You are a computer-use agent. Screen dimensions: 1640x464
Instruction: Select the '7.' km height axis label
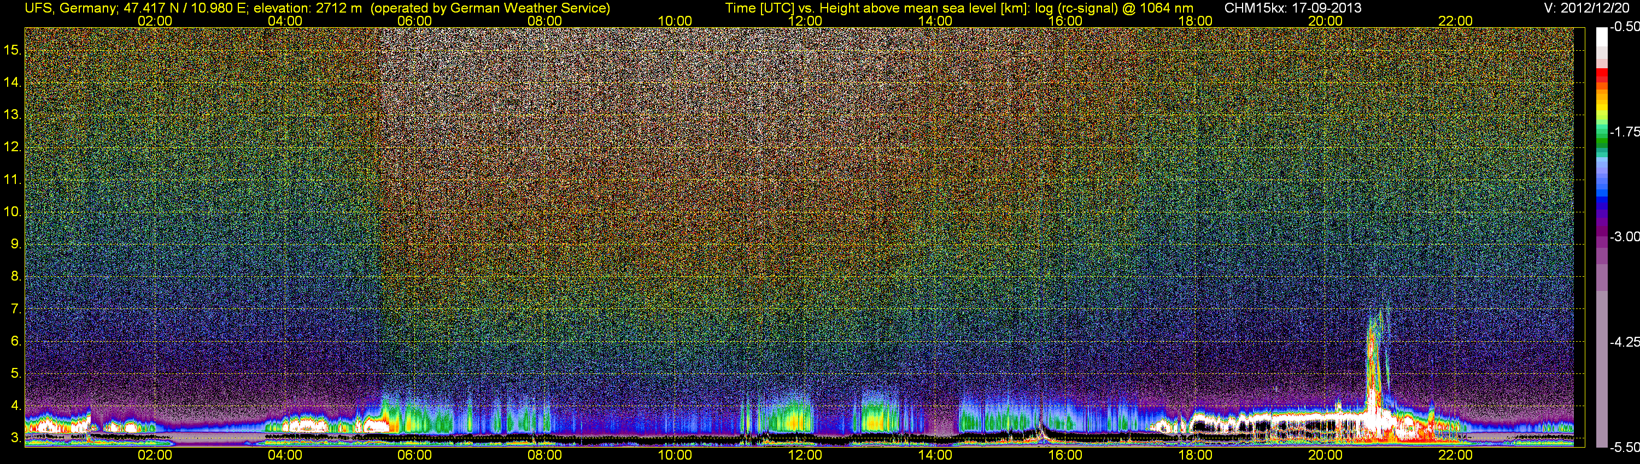pos(16,309)
